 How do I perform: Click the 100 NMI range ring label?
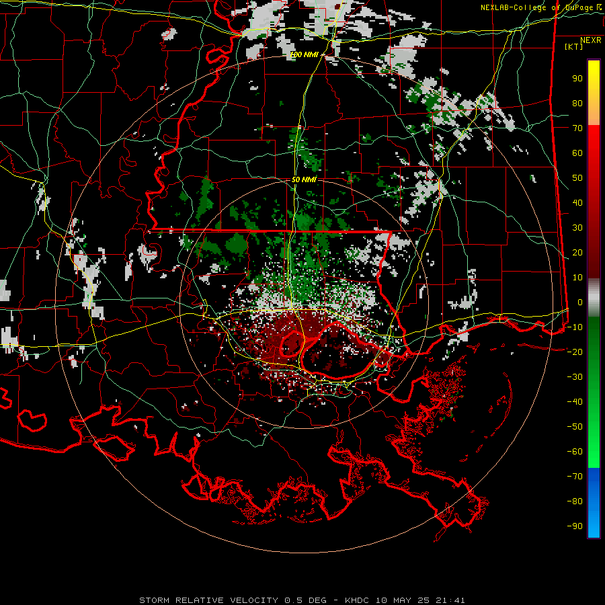pyautogui.click(x=304, y=55)
